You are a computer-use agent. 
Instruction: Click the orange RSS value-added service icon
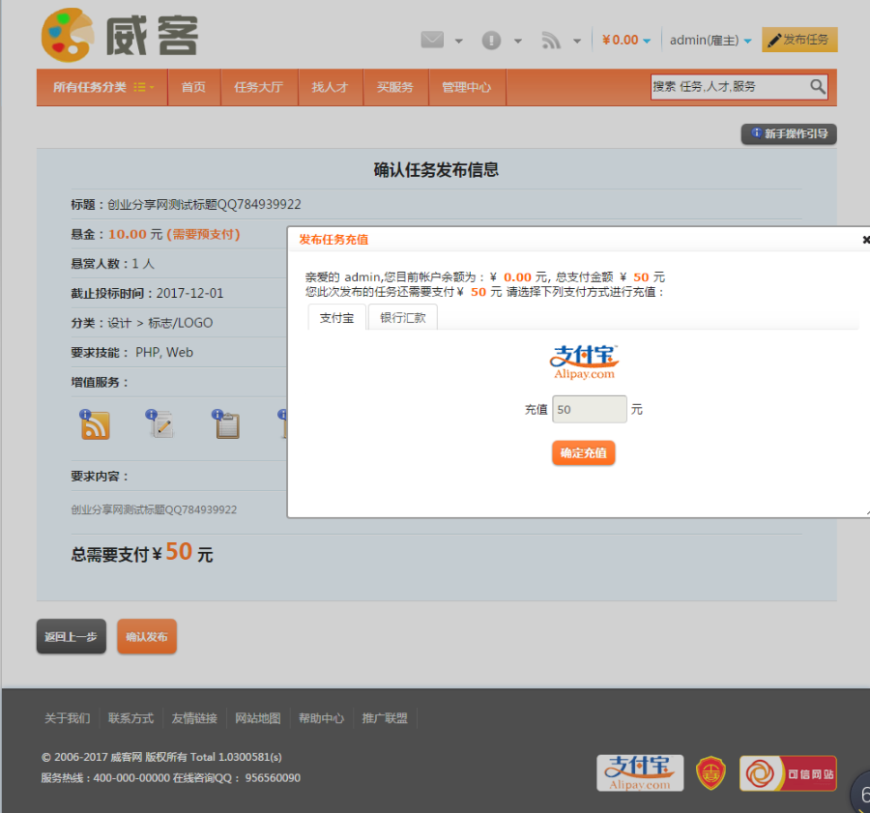[x=94, y=423]
